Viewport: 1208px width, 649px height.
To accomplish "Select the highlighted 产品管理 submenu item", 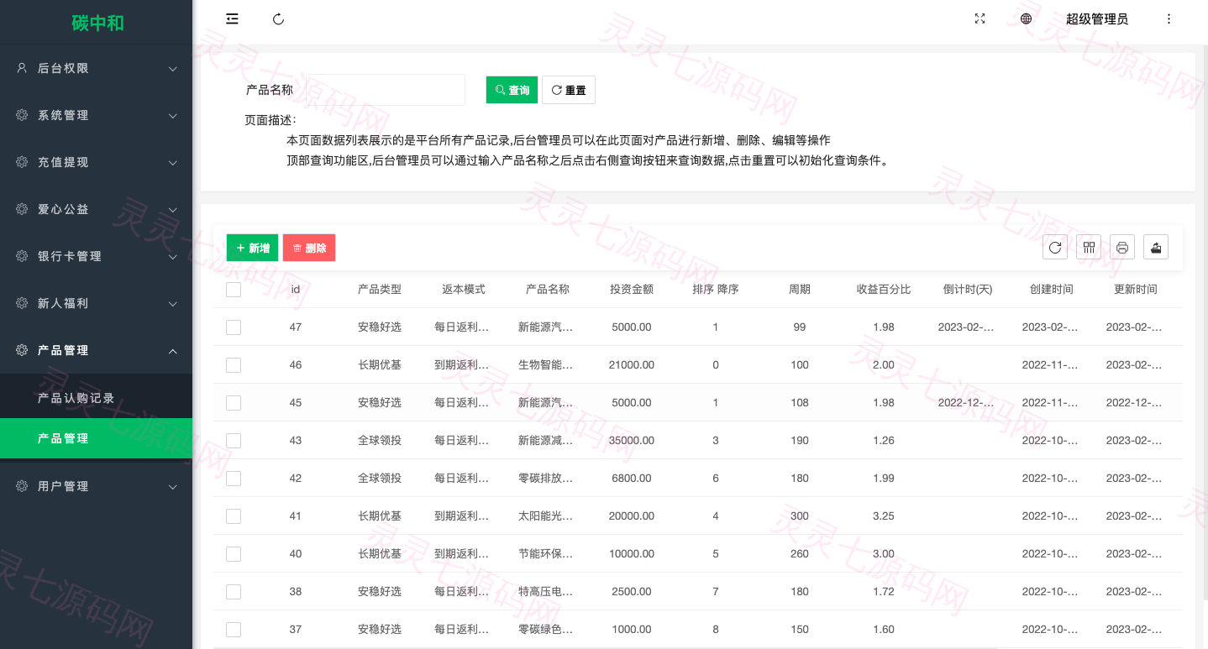I will [x=96, y=438].
